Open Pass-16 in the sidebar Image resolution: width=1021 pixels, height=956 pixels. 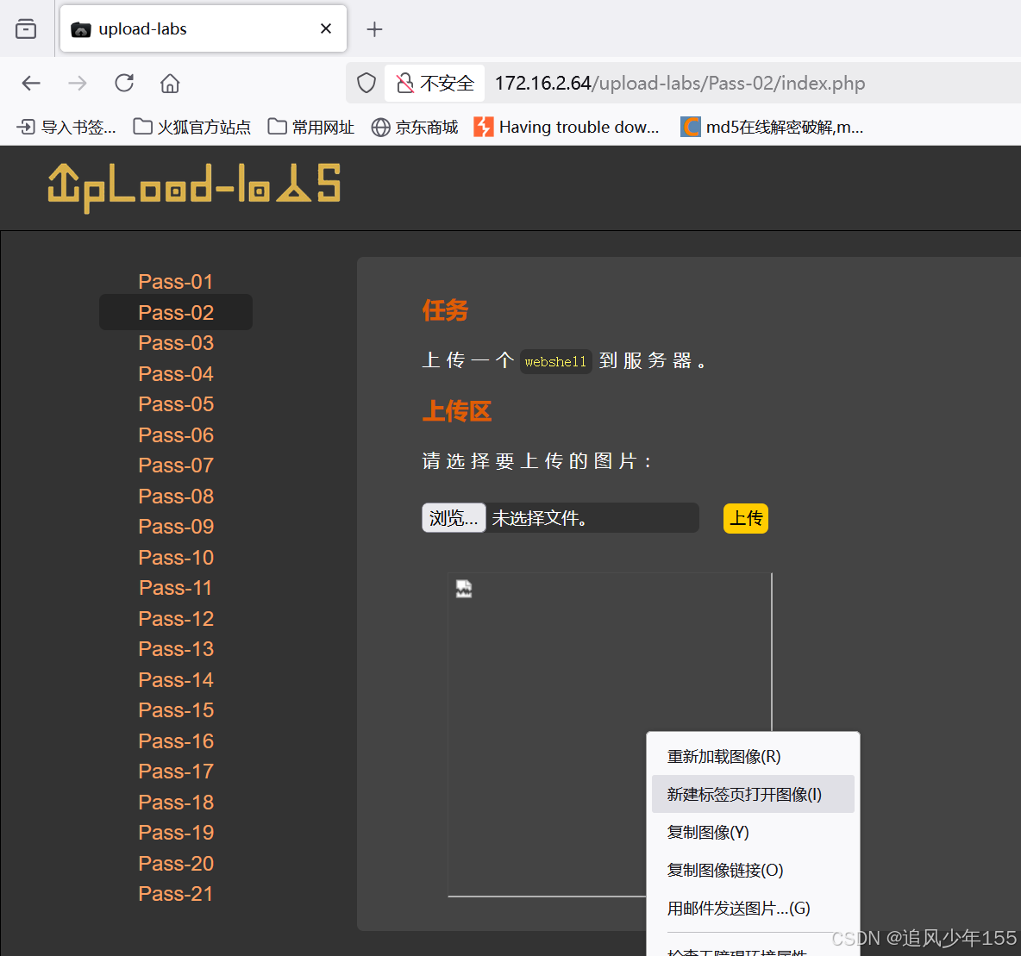tap(176, 741)
